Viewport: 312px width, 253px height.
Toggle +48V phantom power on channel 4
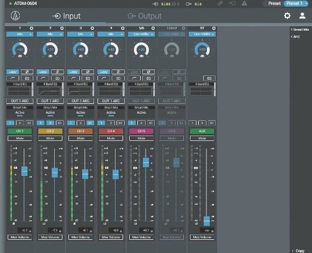pos(103,72)
